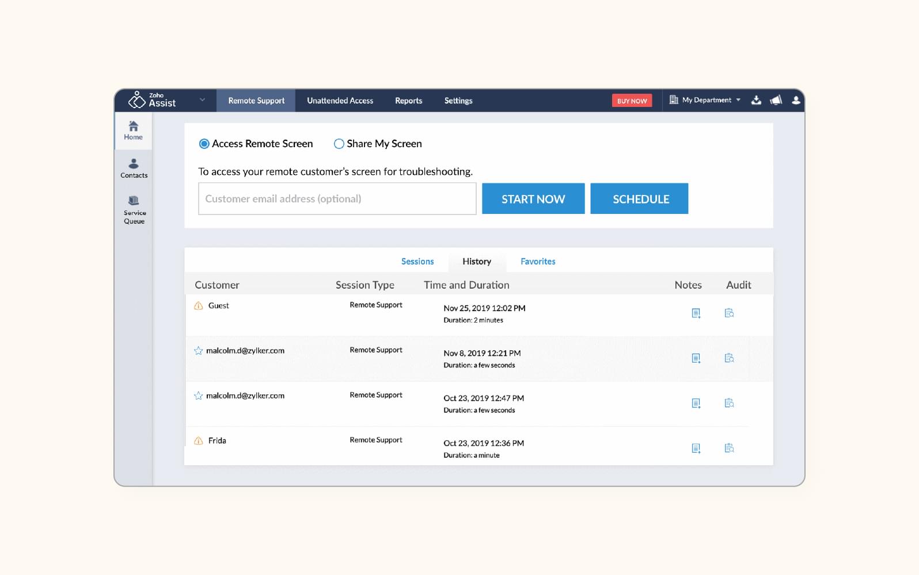This screenshot has height=575, width=919.
Task: Click the warning icon beside Frida
Action: pos(198,441)
